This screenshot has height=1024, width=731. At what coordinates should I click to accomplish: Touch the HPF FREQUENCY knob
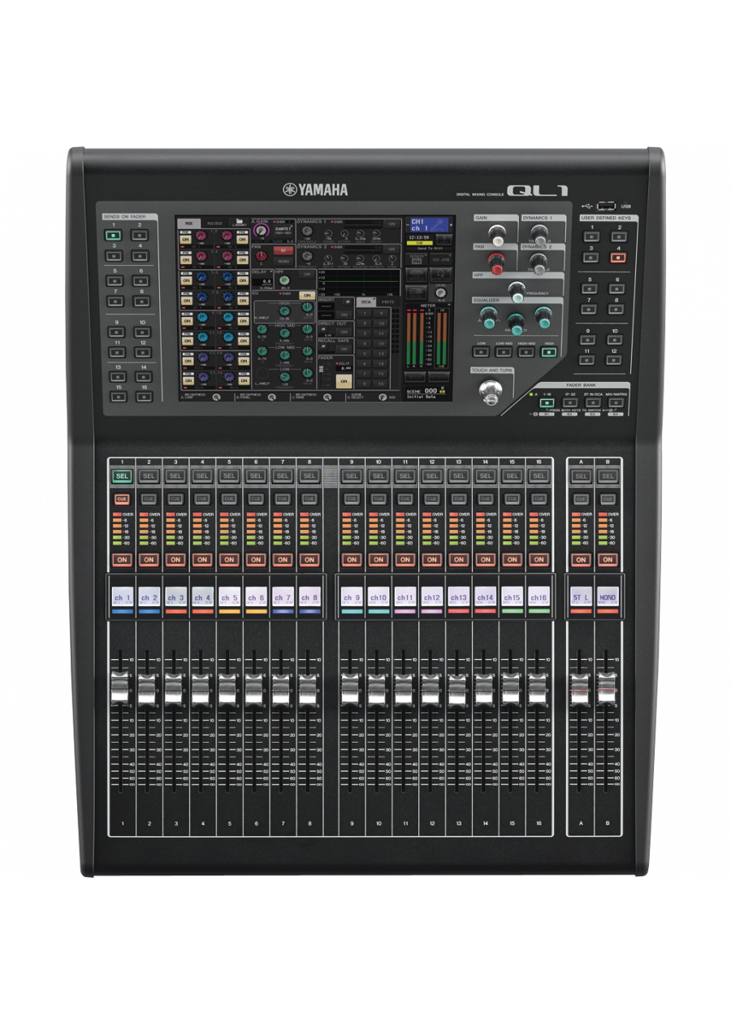(517, 293)
